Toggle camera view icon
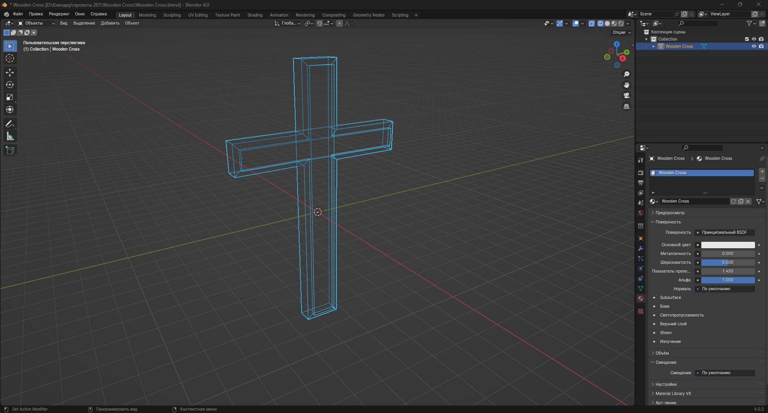The height and width of the screenshot is (413, 768). 626,96
